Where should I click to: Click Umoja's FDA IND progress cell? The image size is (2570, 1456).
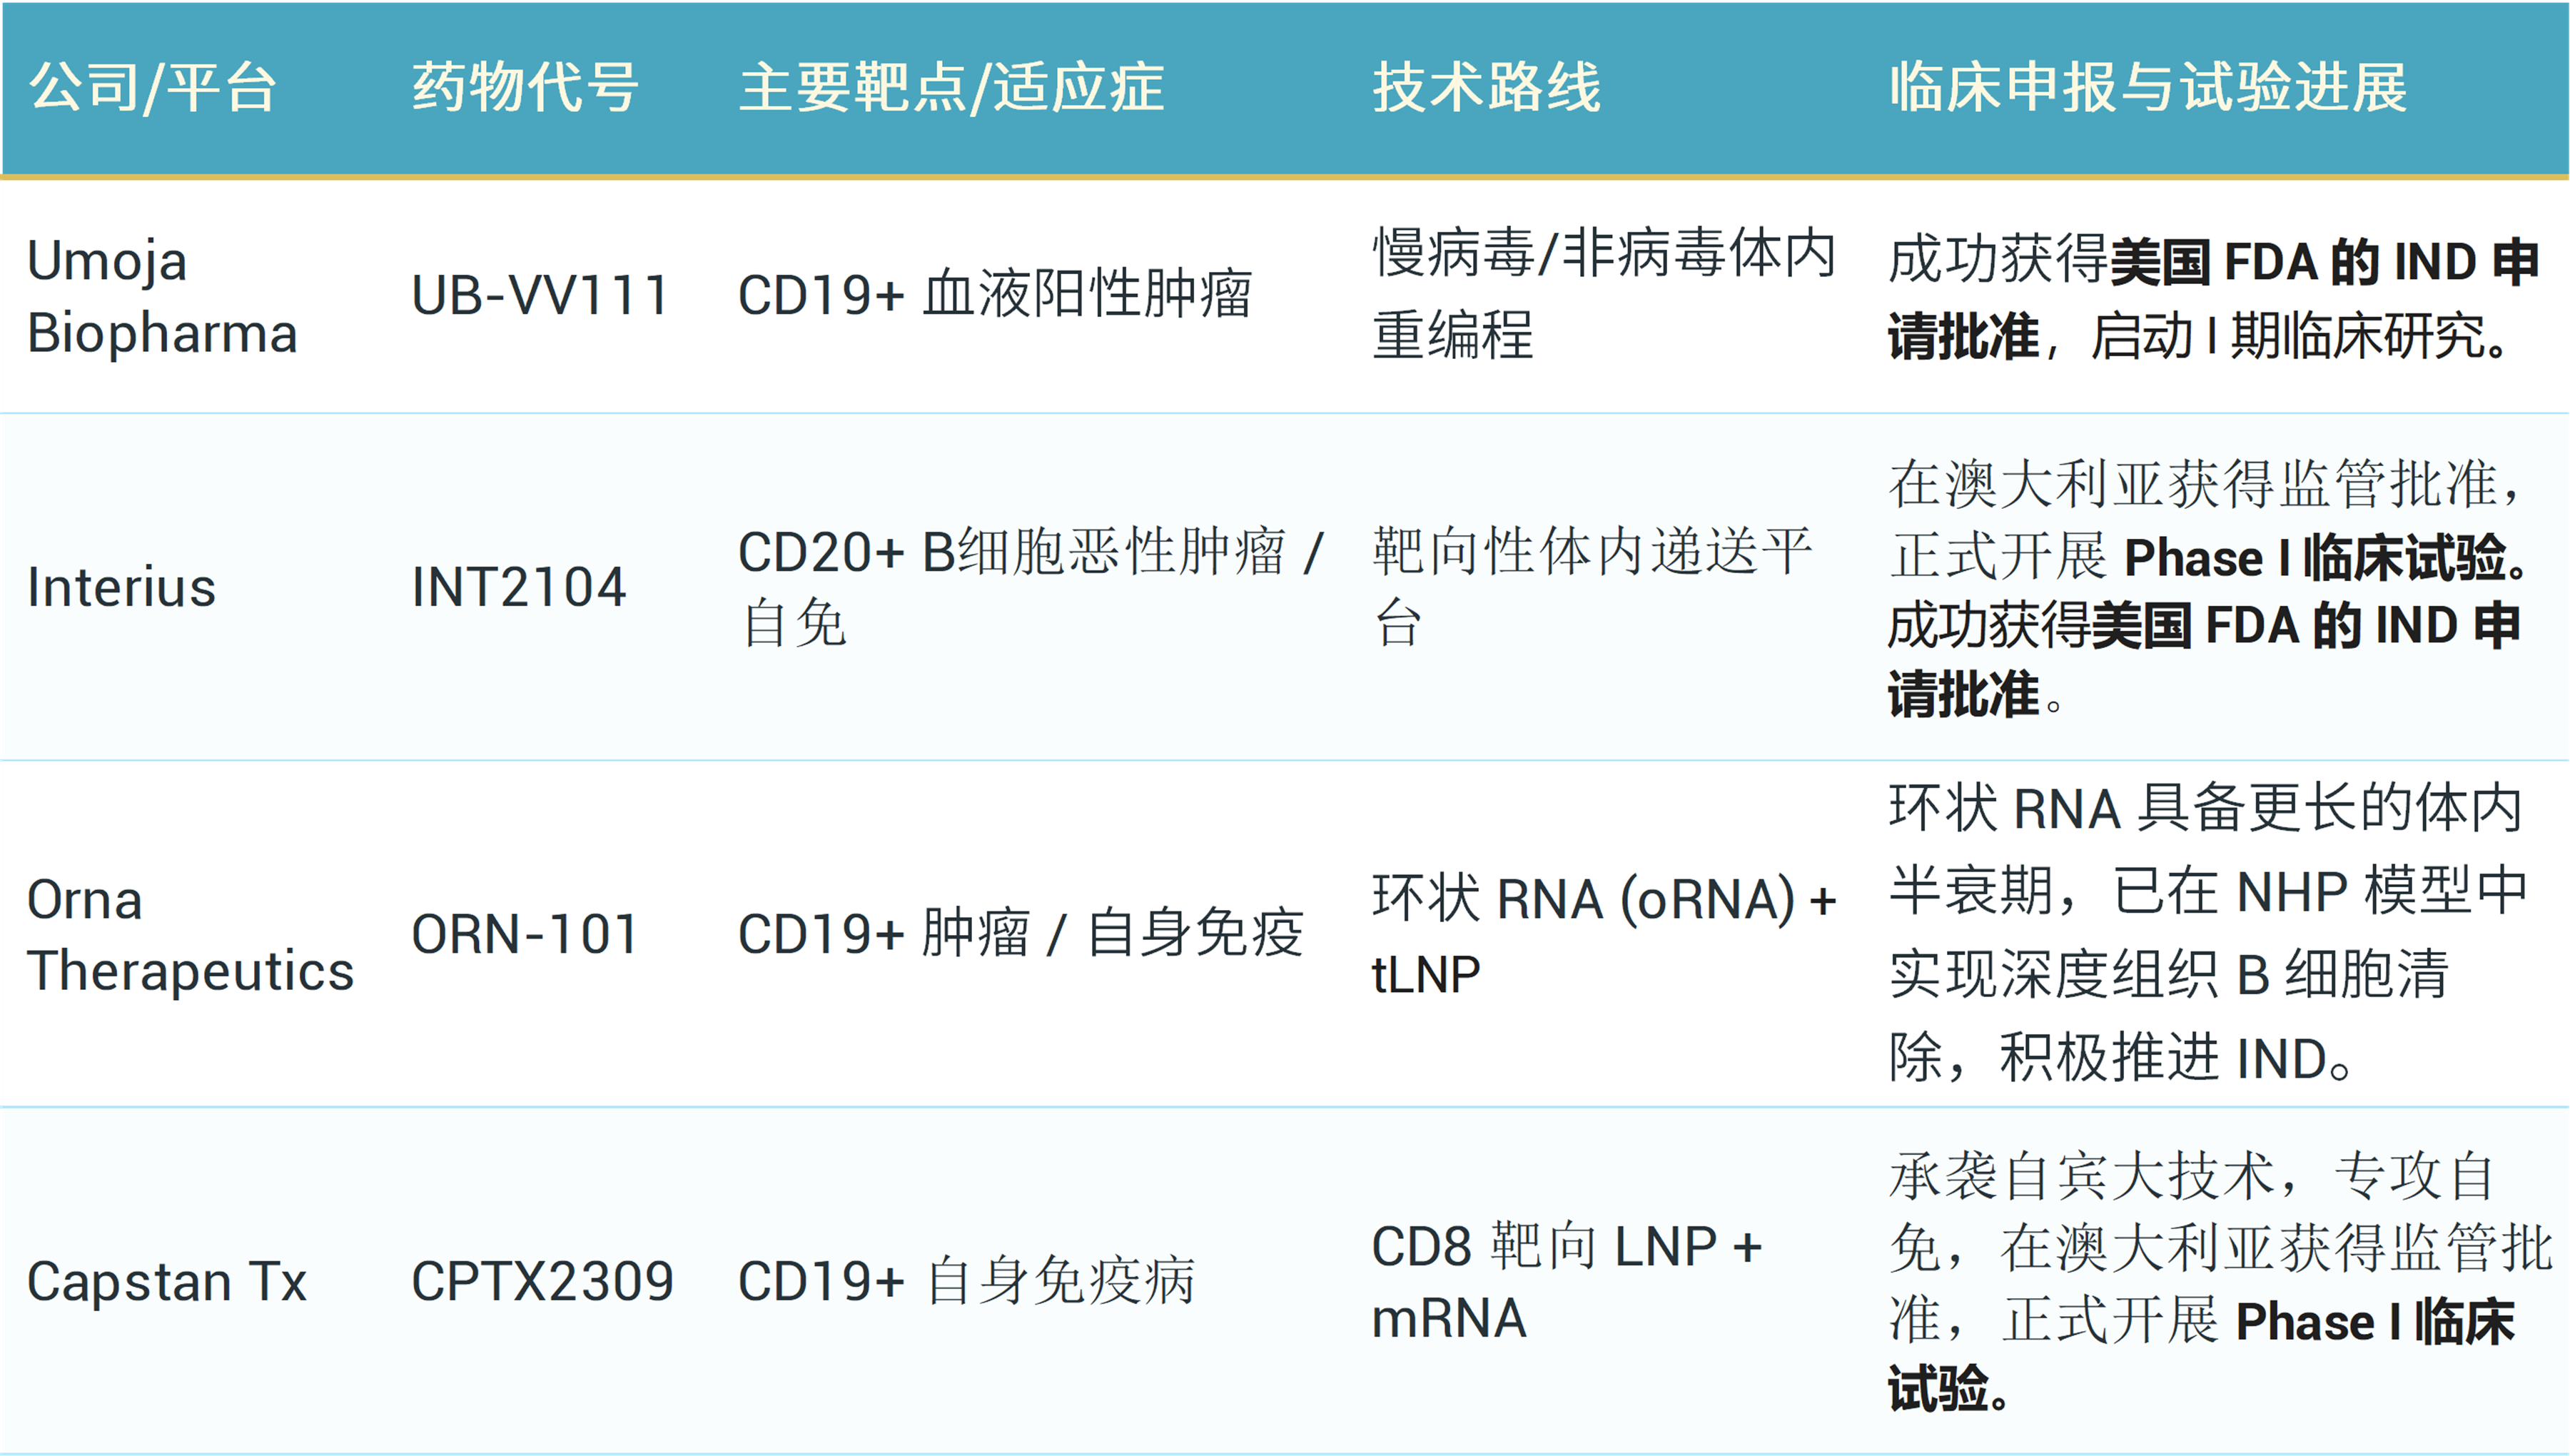click(x=2213, y=298)
